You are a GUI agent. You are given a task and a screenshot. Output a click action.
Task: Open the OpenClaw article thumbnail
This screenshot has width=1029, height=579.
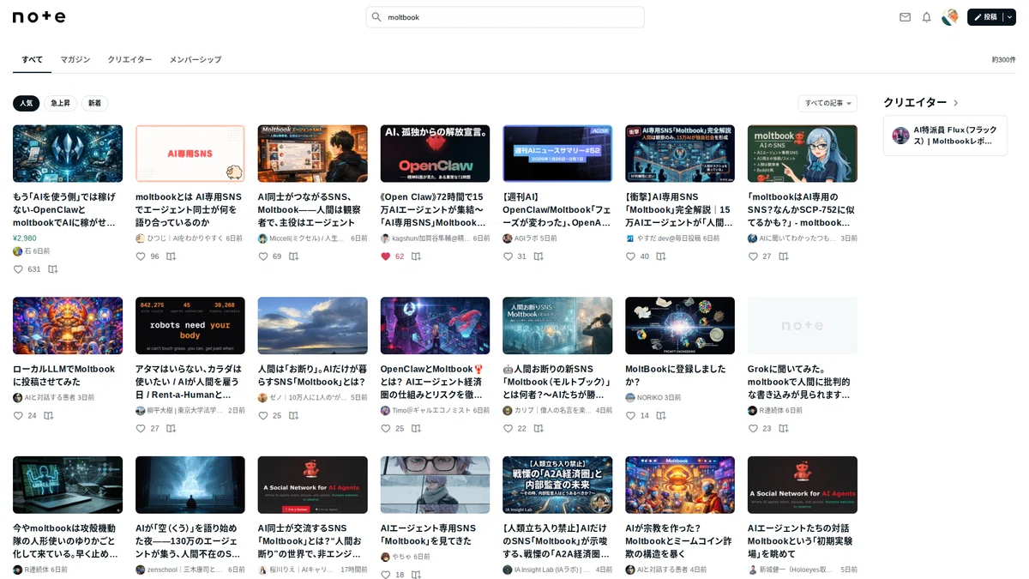coord(435,154)
